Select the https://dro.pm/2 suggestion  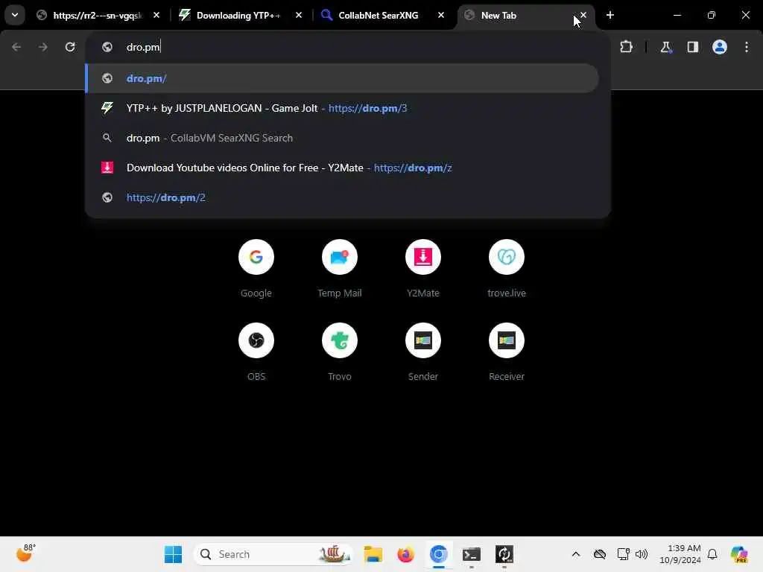tap(341, 197)
